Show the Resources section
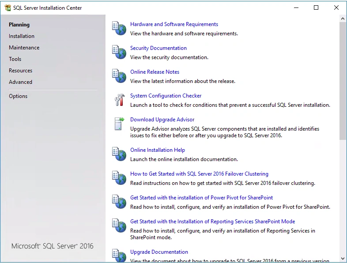Image resolution: width=347 pixels, height=263 pixels. point(21,71)
